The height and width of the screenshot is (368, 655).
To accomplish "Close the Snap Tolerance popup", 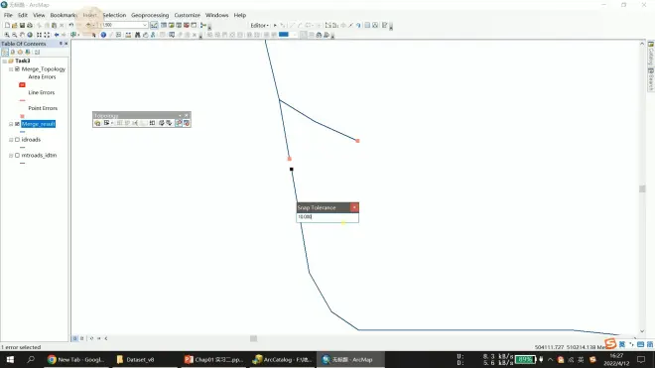I will (x=354, y=207).
